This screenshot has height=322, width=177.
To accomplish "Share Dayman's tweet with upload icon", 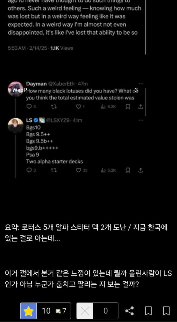I will tap(140, 107).
